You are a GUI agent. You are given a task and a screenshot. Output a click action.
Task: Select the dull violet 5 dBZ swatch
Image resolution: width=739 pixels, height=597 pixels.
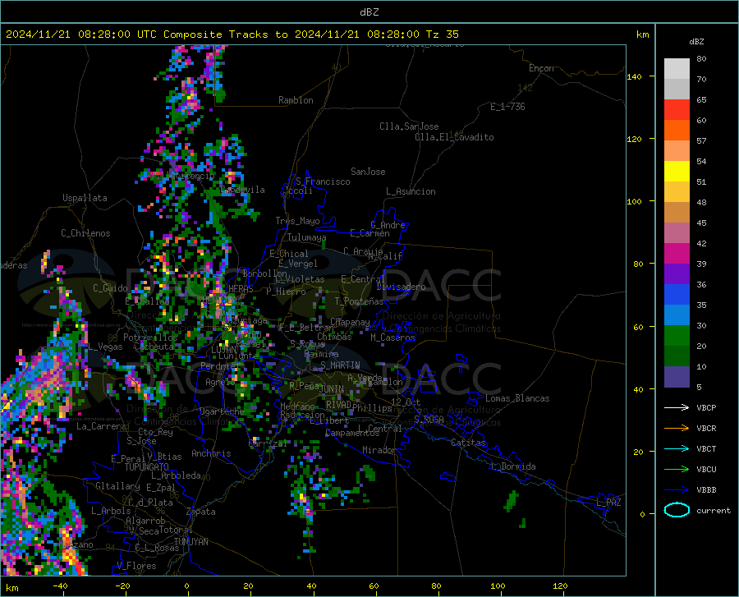tap(677, 377)
